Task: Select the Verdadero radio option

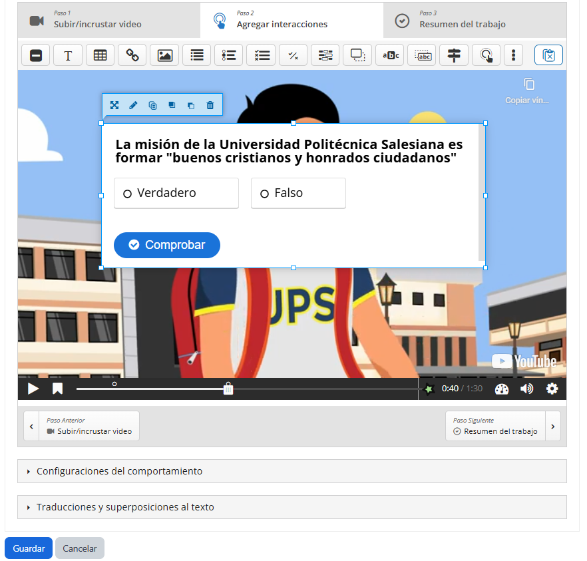Action: click(x=127, y=194)
